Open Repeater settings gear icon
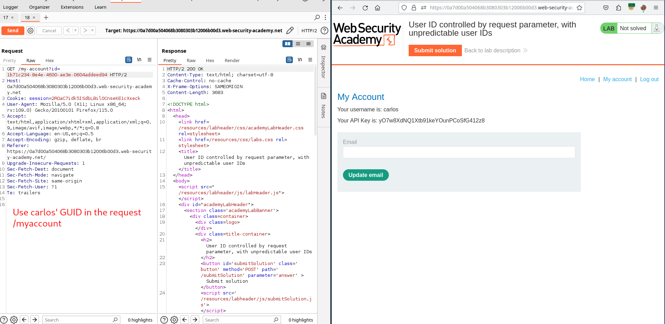This screenshot has width=665, height=324. (31, 31)
